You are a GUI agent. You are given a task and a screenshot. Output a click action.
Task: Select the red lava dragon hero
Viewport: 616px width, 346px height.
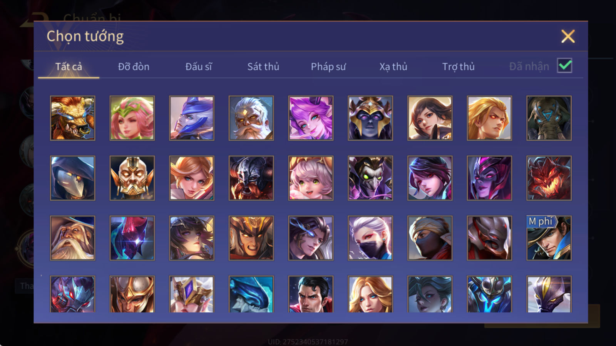tap(549, 178)
